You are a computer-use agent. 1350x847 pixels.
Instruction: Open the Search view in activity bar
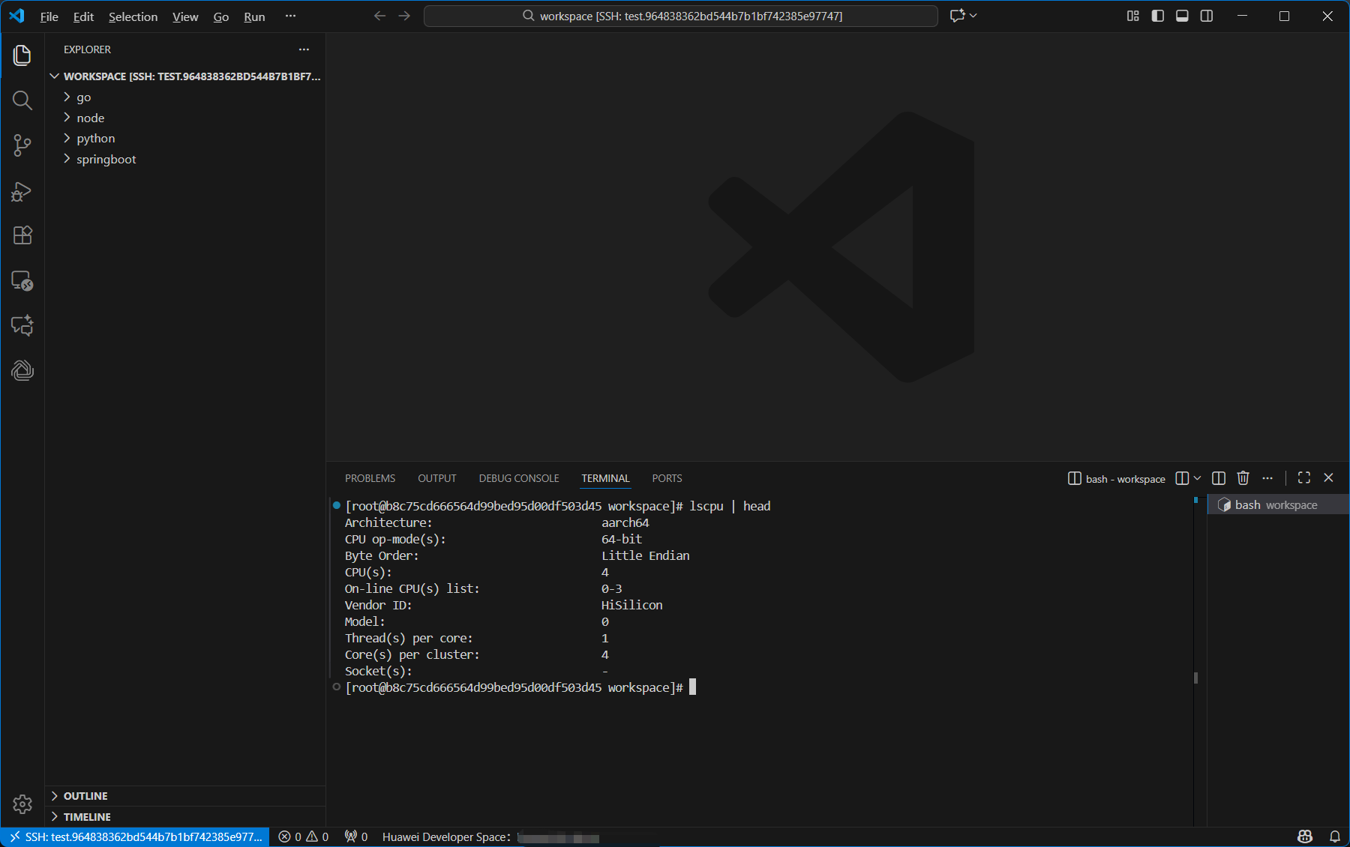(x=22, y=100)
